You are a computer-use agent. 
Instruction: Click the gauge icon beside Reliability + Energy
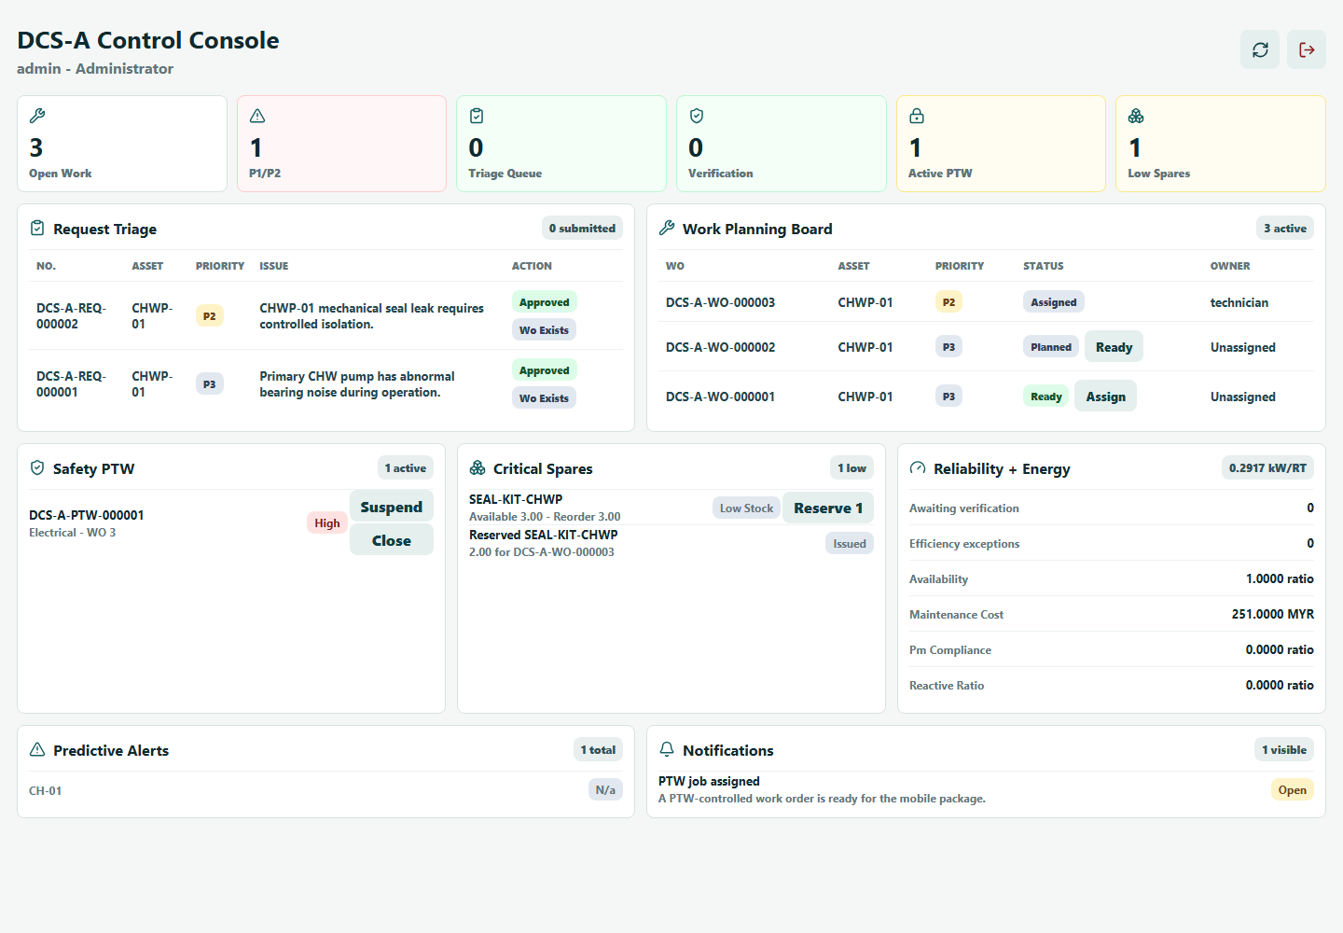pyautogui.click(x=918, y=468)
